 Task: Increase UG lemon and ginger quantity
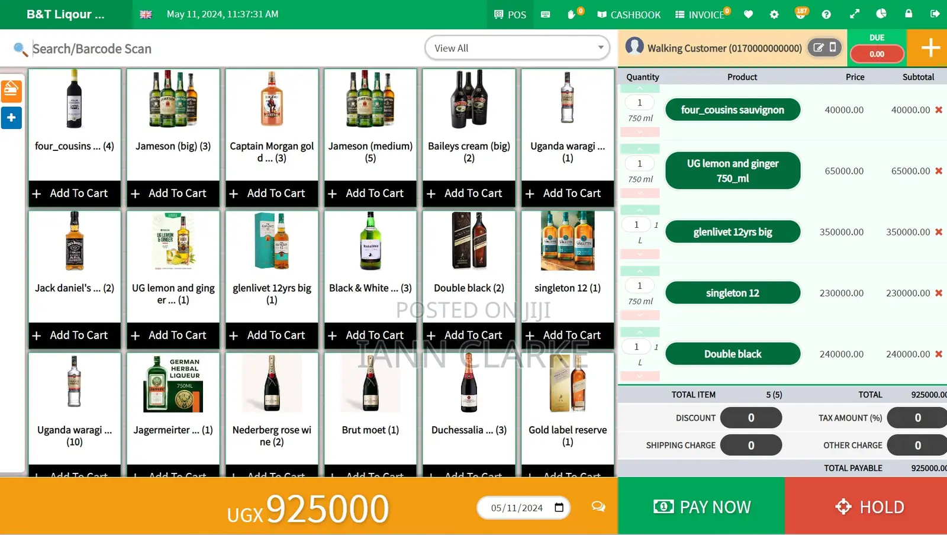pos(640,149)
